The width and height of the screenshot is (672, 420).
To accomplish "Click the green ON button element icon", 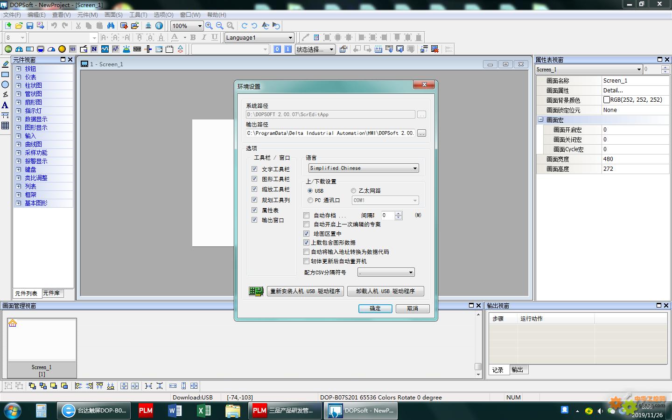I will pyautogui.click(x=8, y=49).
